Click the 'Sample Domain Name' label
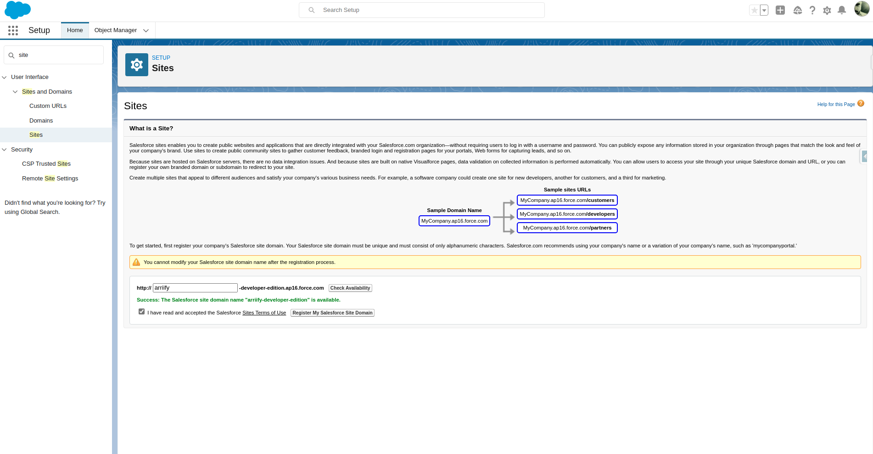Image resolution: width=873 pixels, height=454 pixels. pos(454,210)
